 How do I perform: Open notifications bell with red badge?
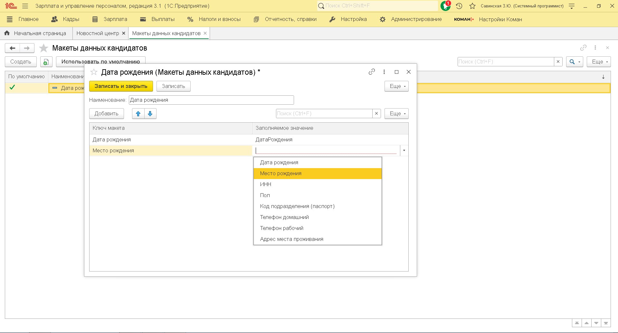click(445, 6)
